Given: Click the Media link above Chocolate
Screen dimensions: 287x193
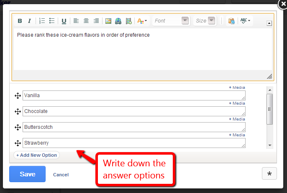Looking at the screenshot, I should pos(237,103).
